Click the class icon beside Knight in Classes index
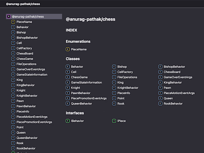 tap(68, 88)
